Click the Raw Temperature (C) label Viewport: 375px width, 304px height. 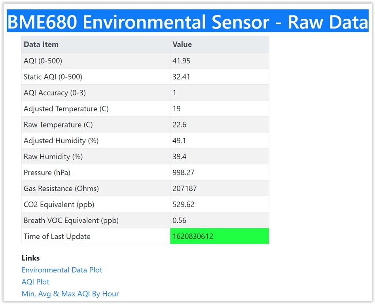coord(58,125)
